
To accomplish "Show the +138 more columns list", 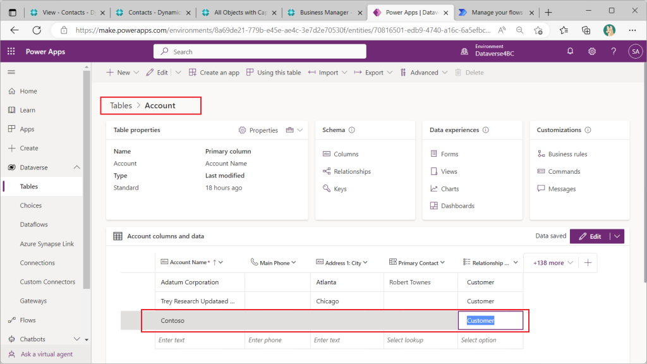I will [553, 263].
